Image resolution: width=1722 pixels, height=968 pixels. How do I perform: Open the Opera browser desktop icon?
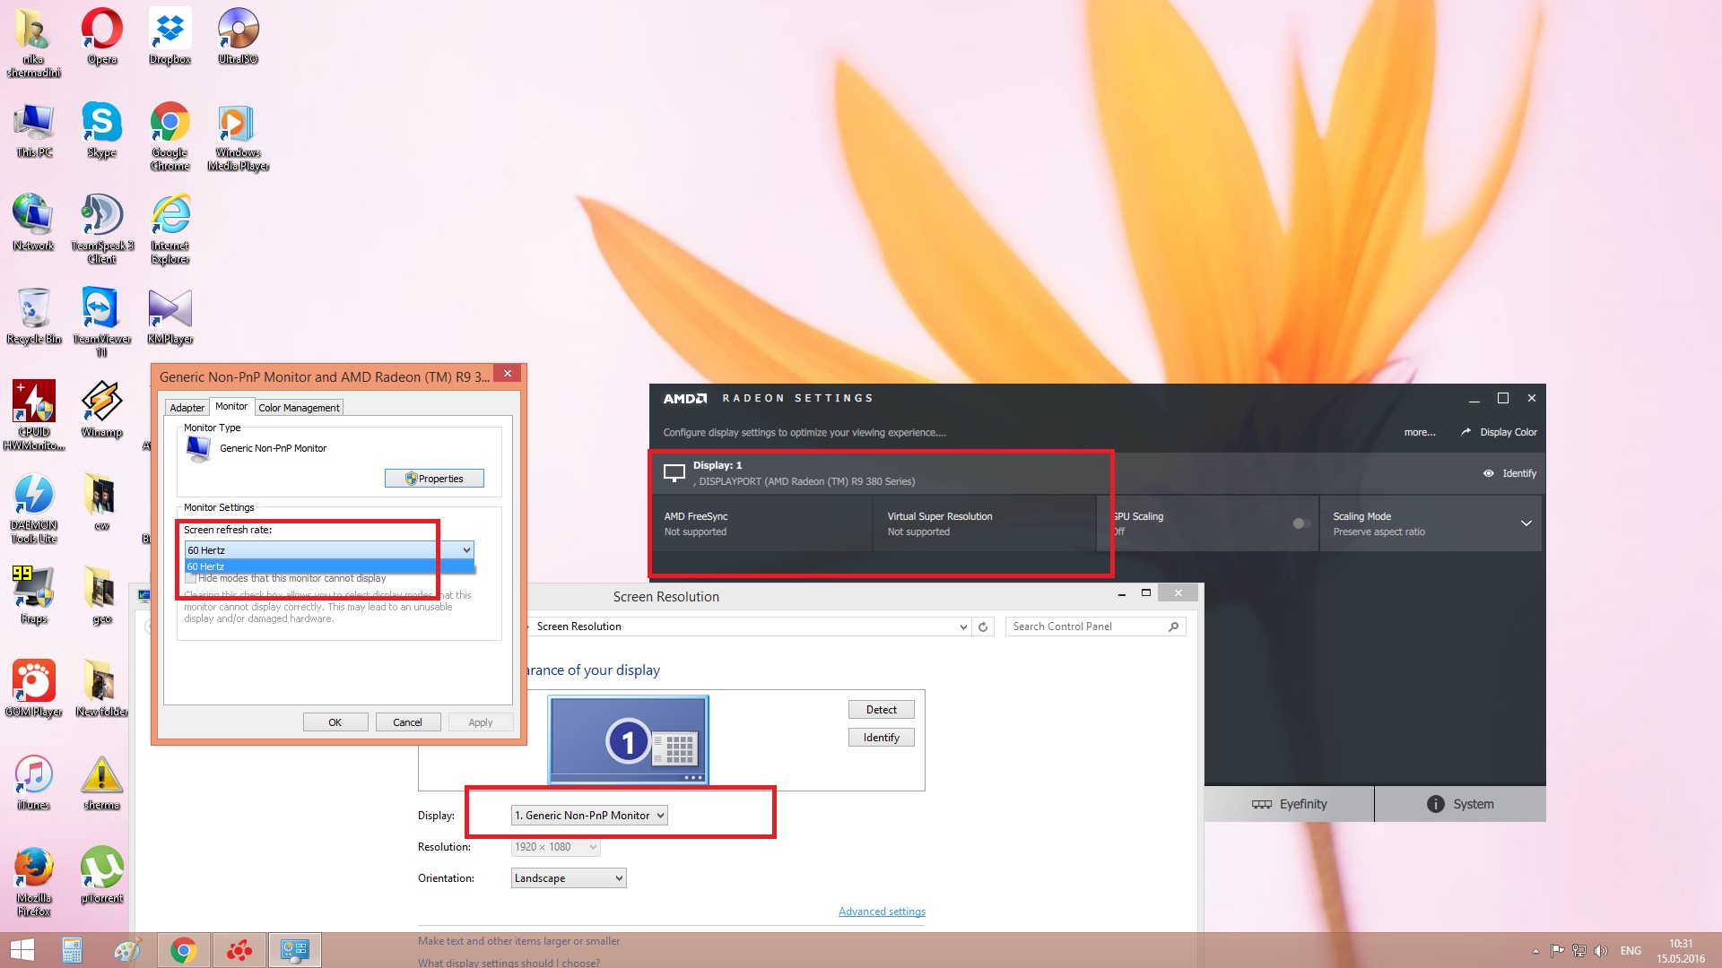point(102,31)
